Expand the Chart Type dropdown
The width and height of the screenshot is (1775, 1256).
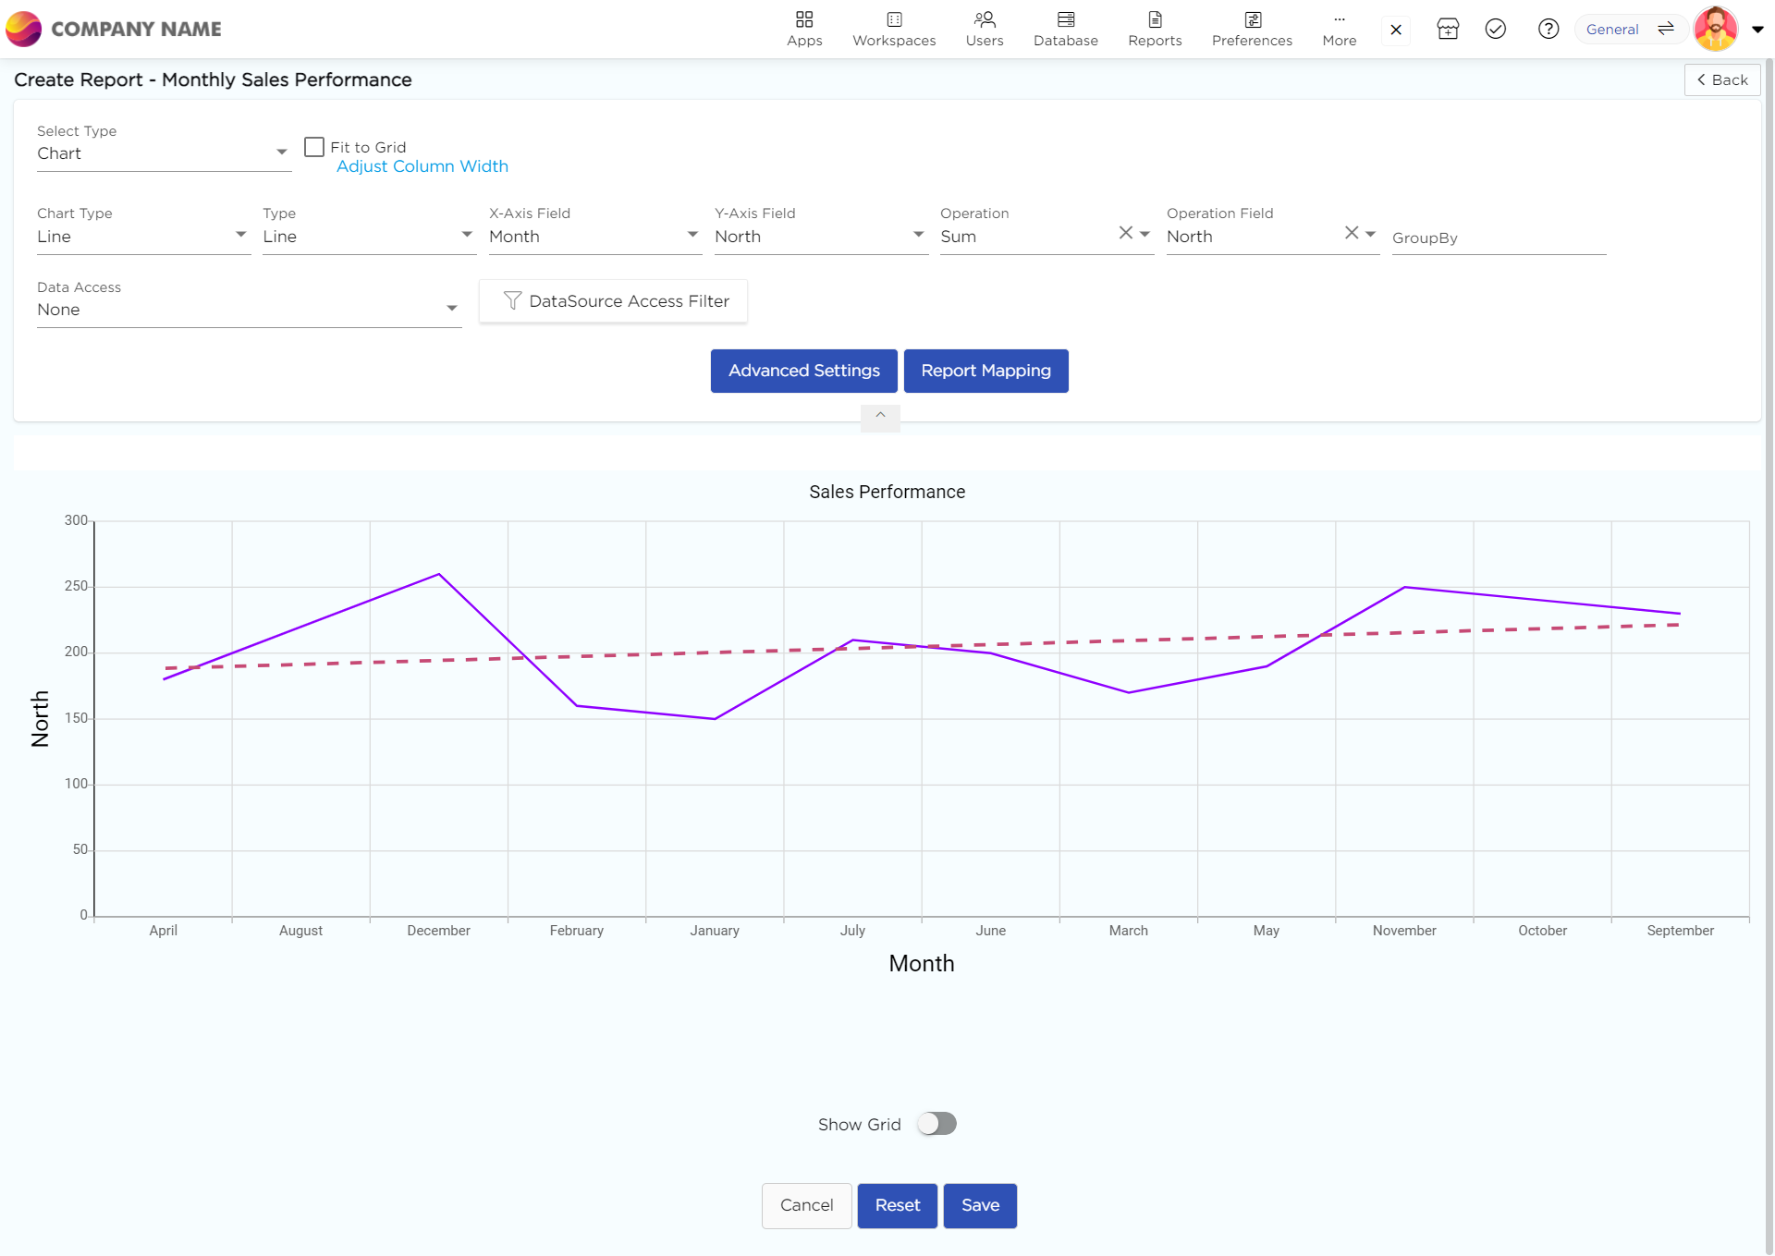click(x=143, y=236)
